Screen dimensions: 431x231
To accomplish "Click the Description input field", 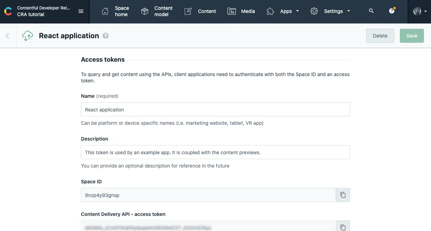I will (x=215, y=152).
